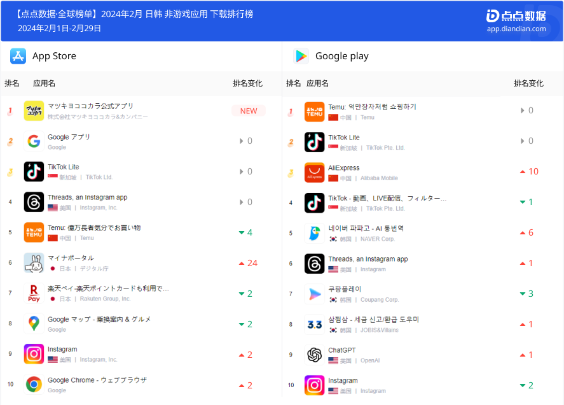Image resolution: width=564 pixels, height=405 pixels.
Task: Click the App Store Temu icon
Action: point(34,232)
